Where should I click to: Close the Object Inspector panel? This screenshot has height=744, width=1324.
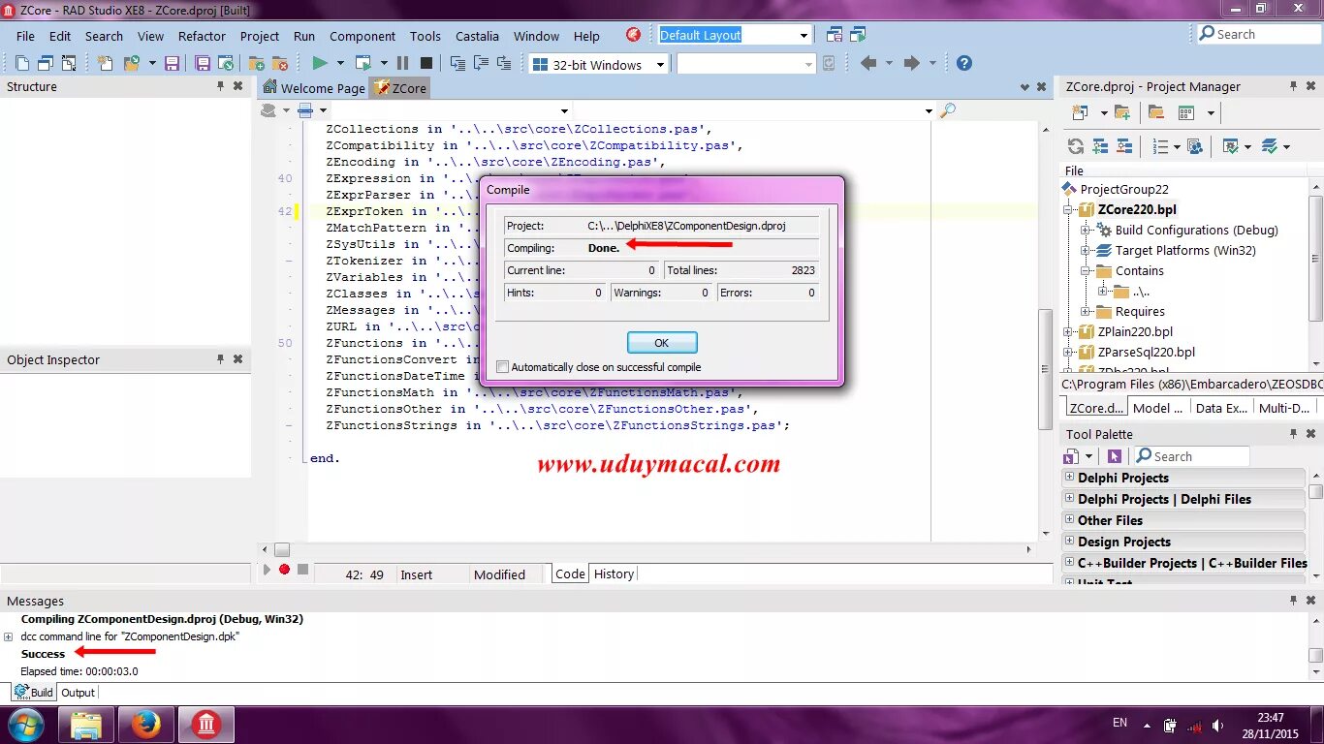(237, 359)
